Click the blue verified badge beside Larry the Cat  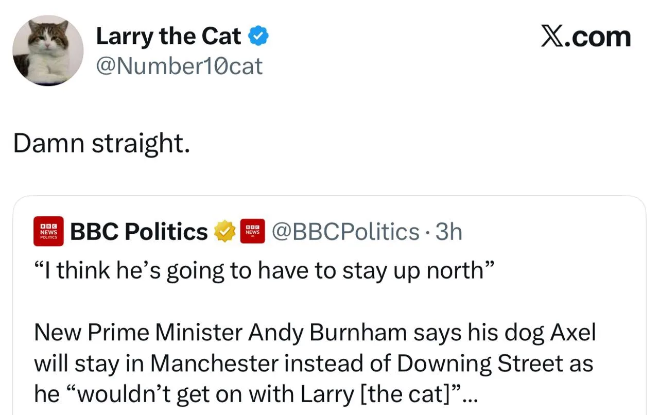[258, 36]
